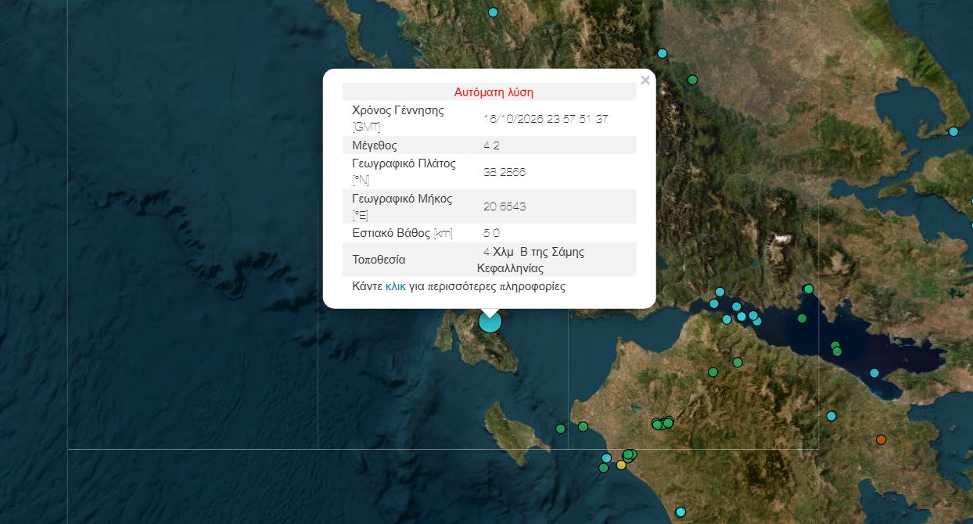The width and height of the screenshot is (973, 524).
Task: Select the yellow earthquake marker
Action: [x=621, y=465]
